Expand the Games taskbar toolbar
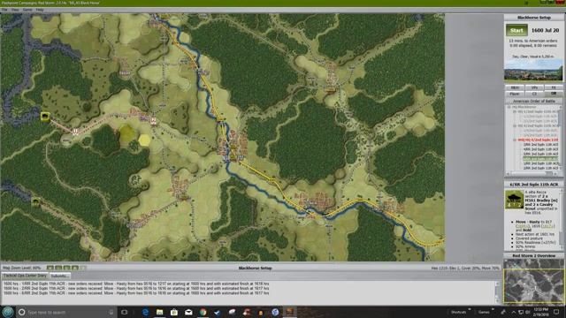 pyautogui.click(x=492, y=310)
